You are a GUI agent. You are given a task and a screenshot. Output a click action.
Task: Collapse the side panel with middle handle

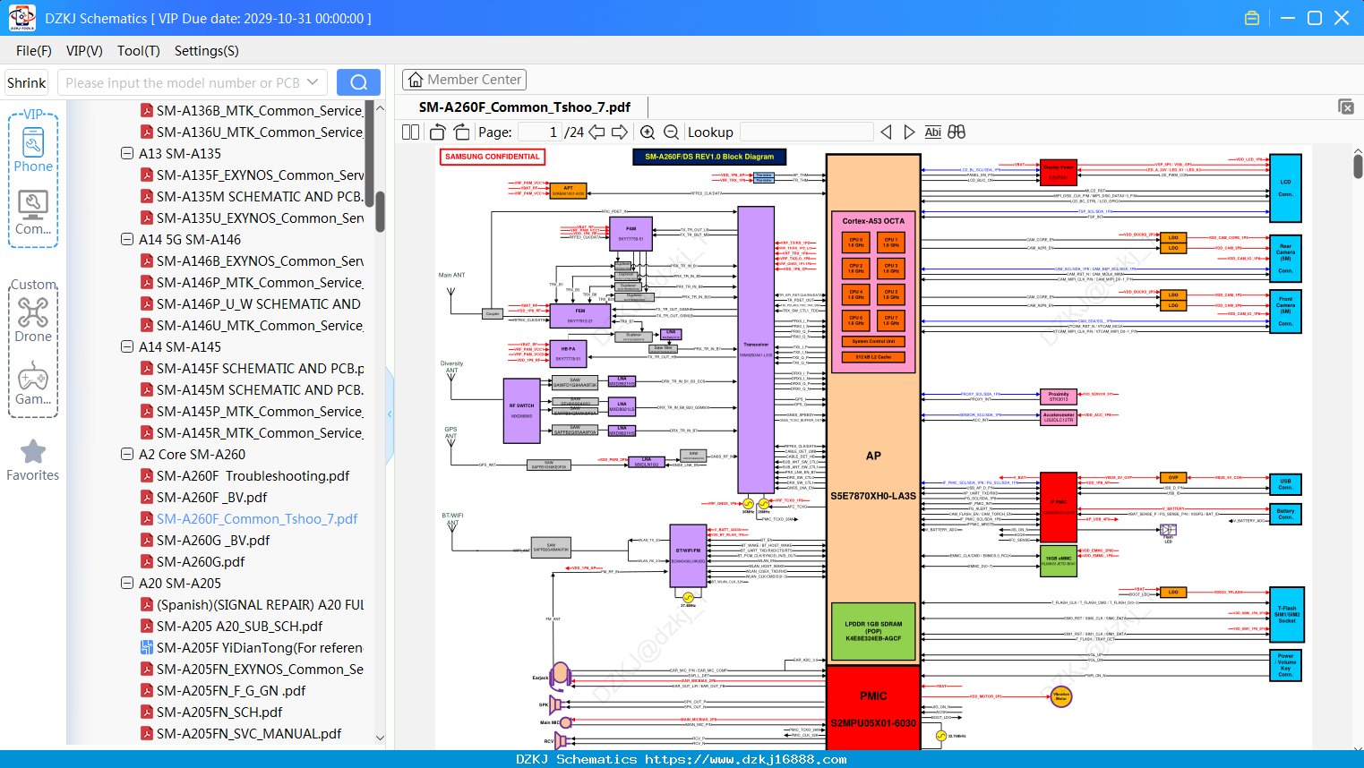tap(390, 414)
